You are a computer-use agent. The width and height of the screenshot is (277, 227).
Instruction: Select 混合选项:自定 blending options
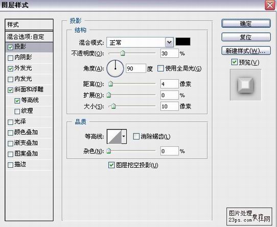click(x=29, y=37)
